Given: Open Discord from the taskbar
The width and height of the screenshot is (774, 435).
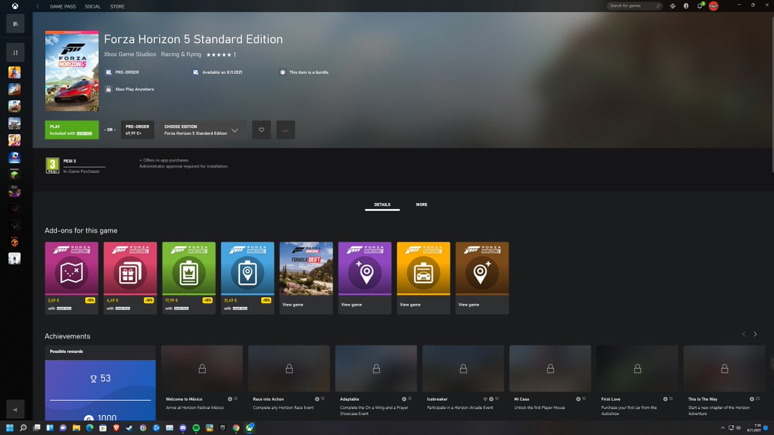Looking at the screenshot, I should click(x=183, y=428).
